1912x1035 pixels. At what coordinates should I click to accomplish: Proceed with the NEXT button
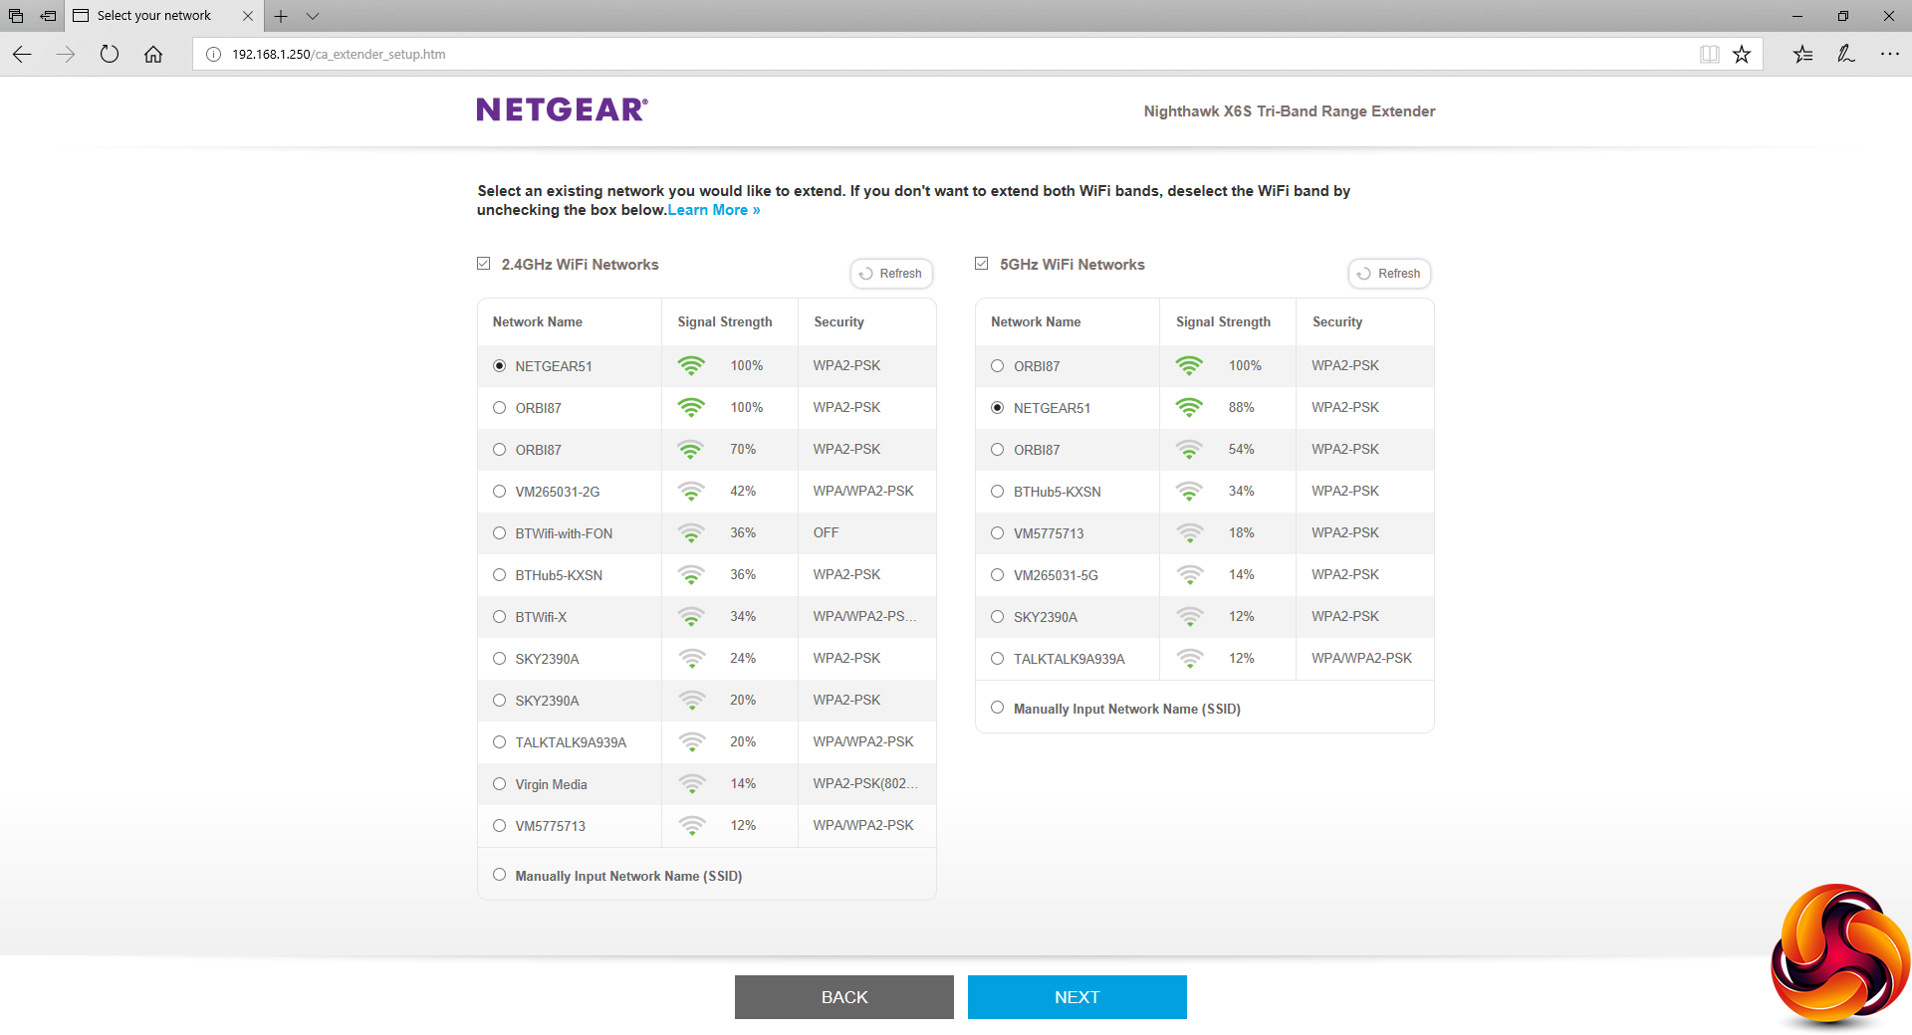[1077, 997]
